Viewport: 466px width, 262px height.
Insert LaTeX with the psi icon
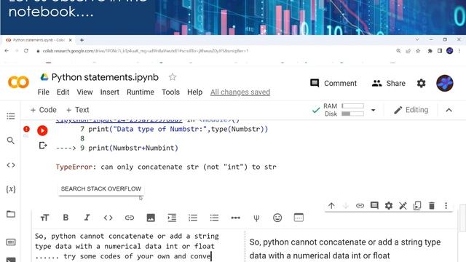click(256, 218)
